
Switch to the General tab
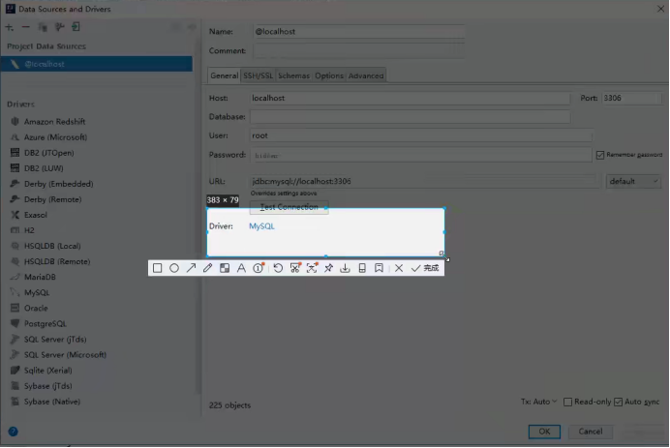(x=224, y=75)
